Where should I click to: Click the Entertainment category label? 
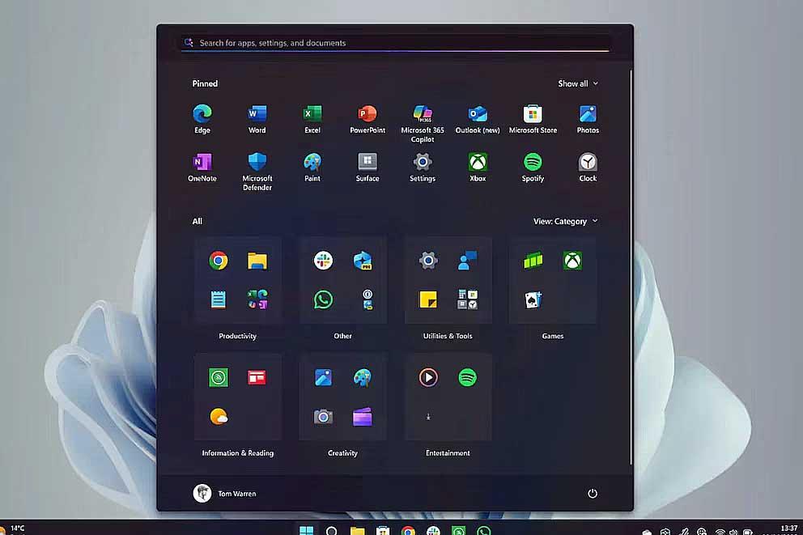click(x=448, y=453)
